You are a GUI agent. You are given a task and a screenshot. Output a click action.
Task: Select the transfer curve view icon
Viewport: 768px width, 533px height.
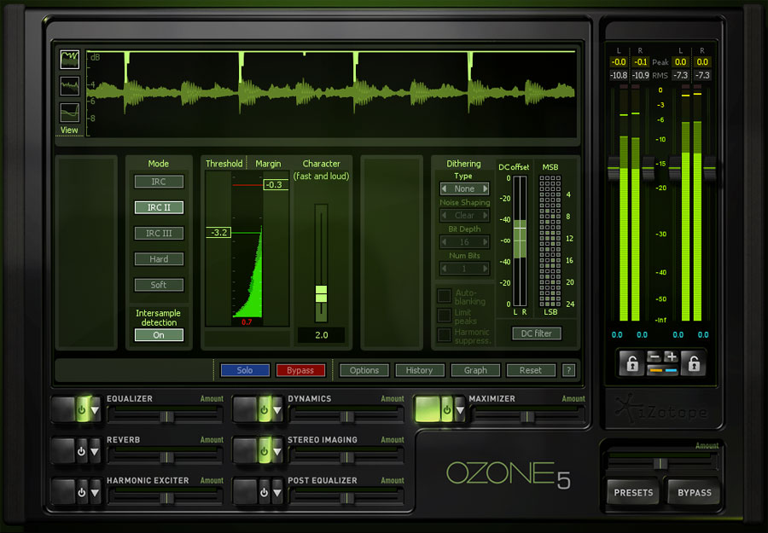(70, 113)
